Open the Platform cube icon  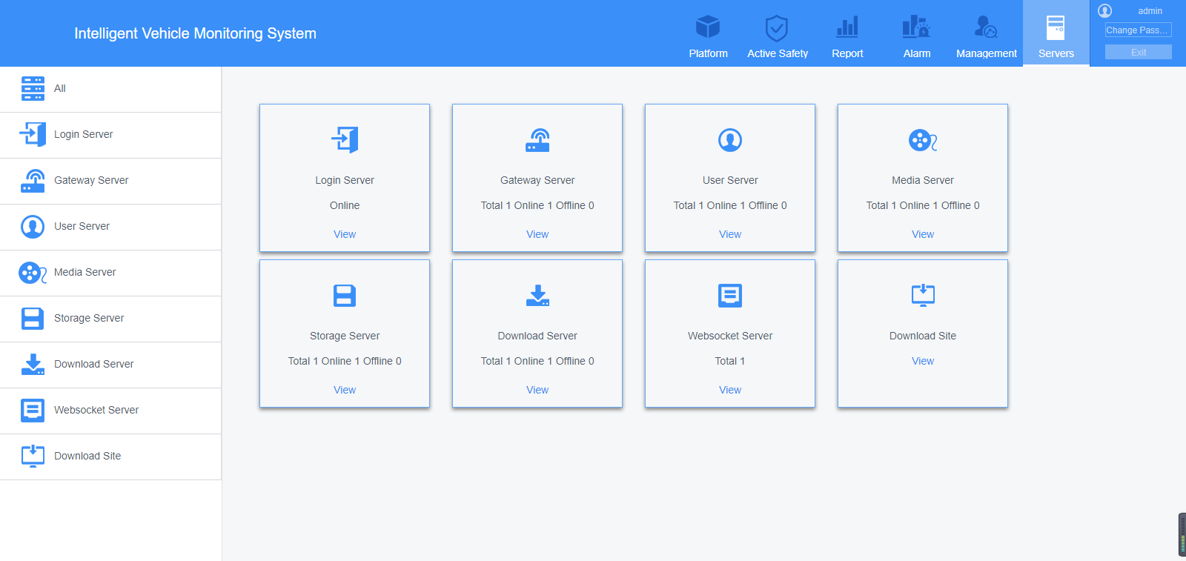tap(708, 27)
